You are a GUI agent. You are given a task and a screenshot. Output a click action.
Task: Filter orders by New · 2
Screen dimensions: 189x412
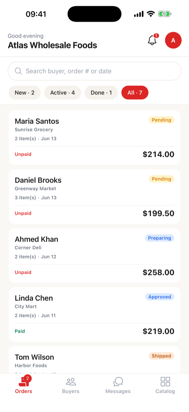coord(25,93)
